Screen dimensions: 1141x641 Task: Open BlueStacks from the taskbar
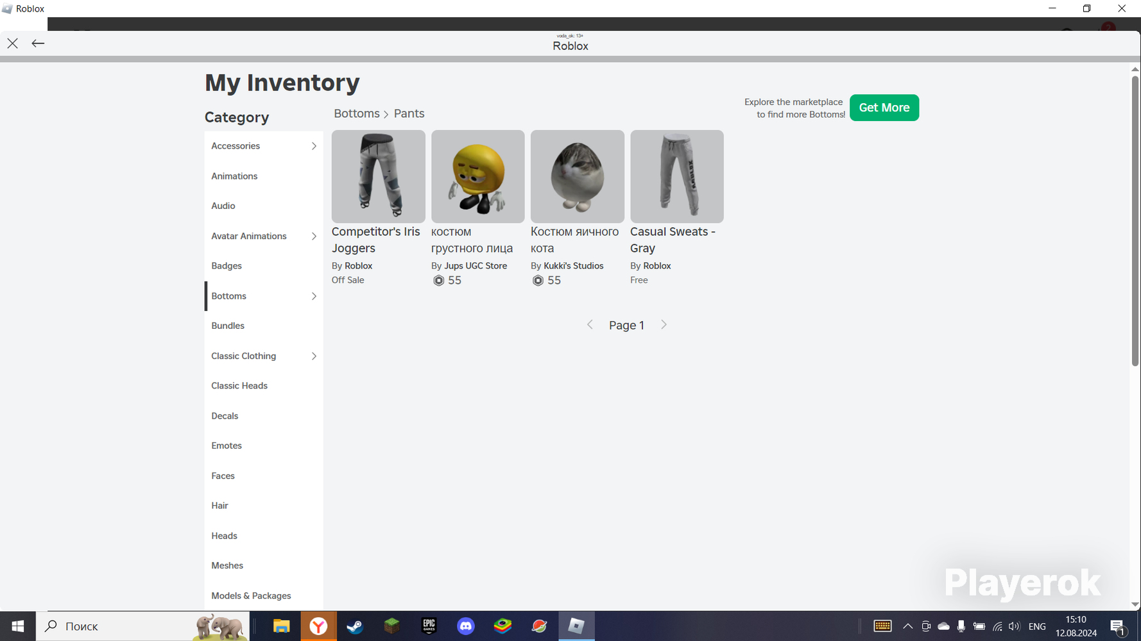502,626
